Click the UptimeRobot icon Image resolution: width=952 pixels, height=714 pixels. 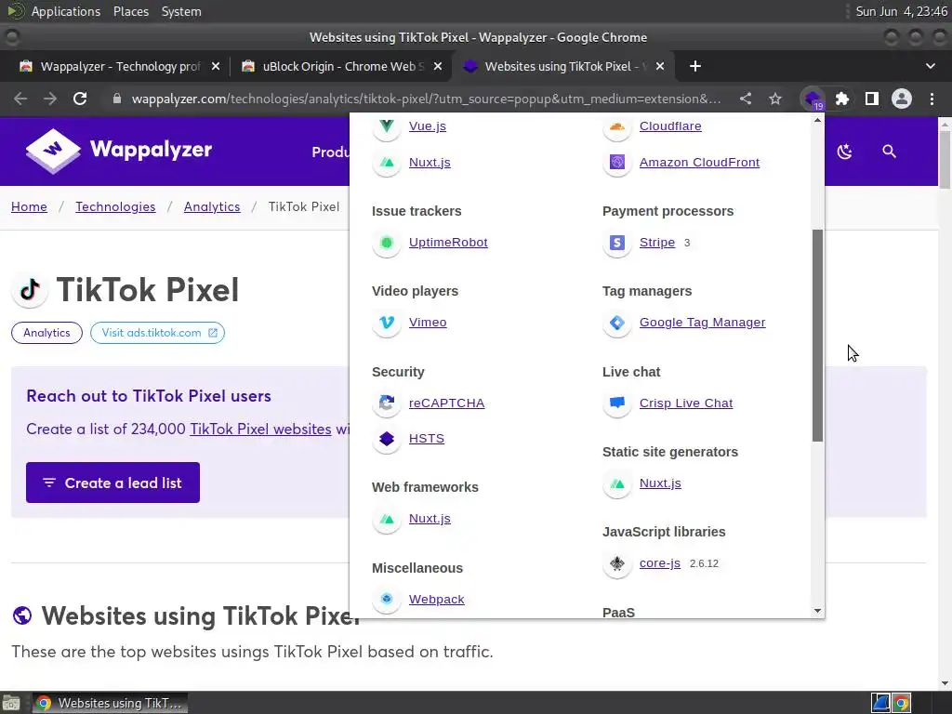(x=387, y=243)
